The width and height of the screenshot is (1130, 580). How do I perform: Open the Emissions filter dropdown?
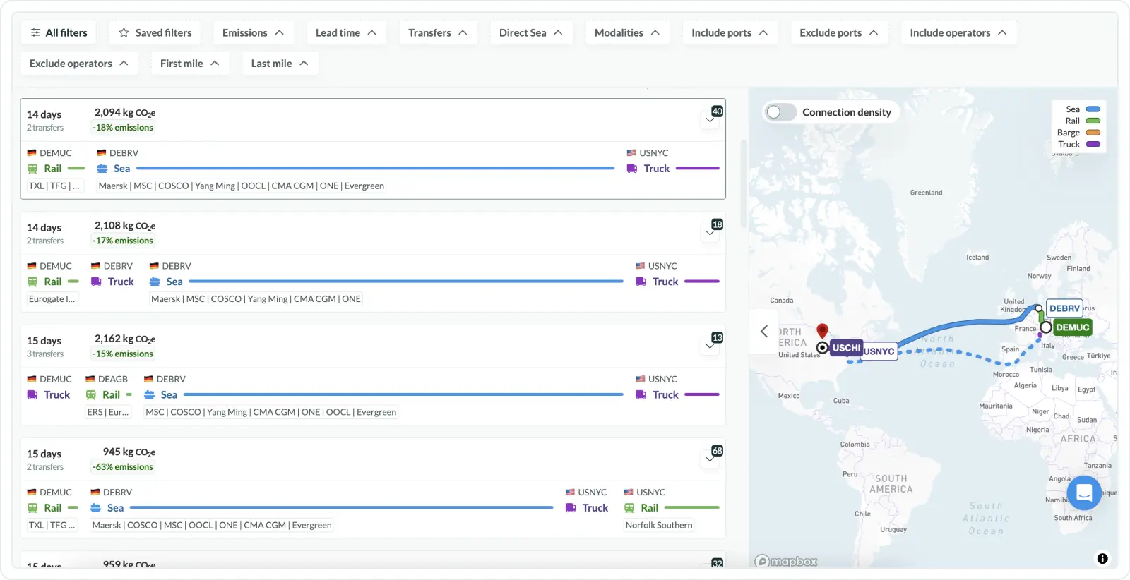click(x=253, y=33)
